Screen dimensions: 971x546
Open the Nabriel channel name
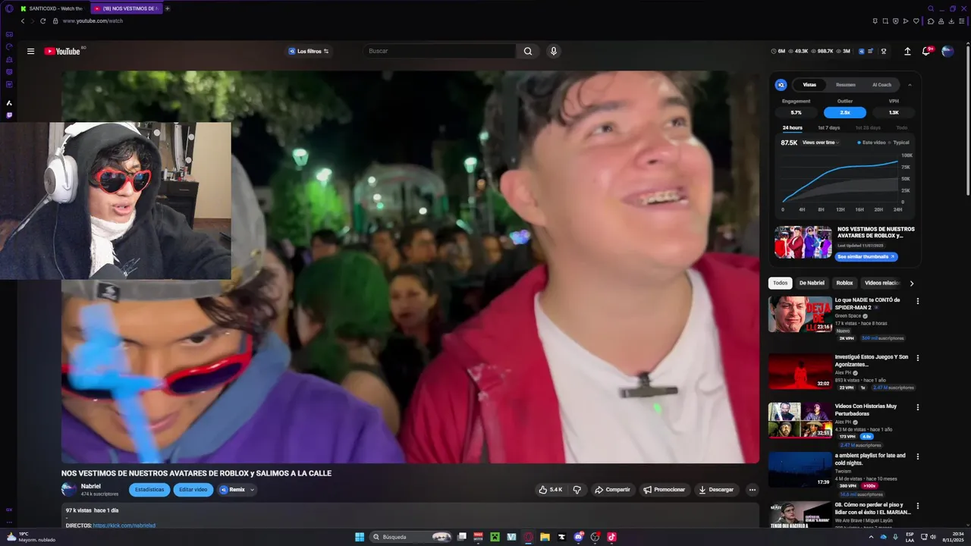click(x=91, y=486)
